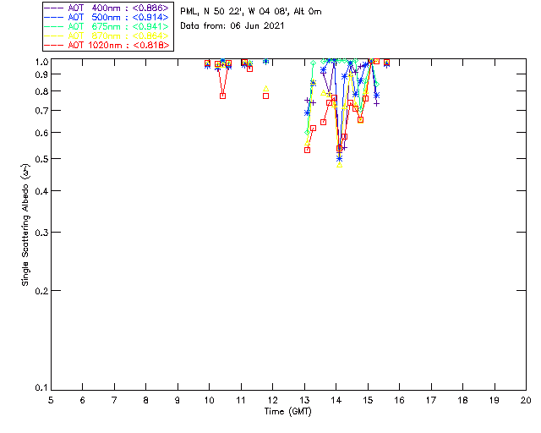Click the 0.8 y-axis tick label
This screenshot has height=433, width=541.
click(x=41, y=91)
